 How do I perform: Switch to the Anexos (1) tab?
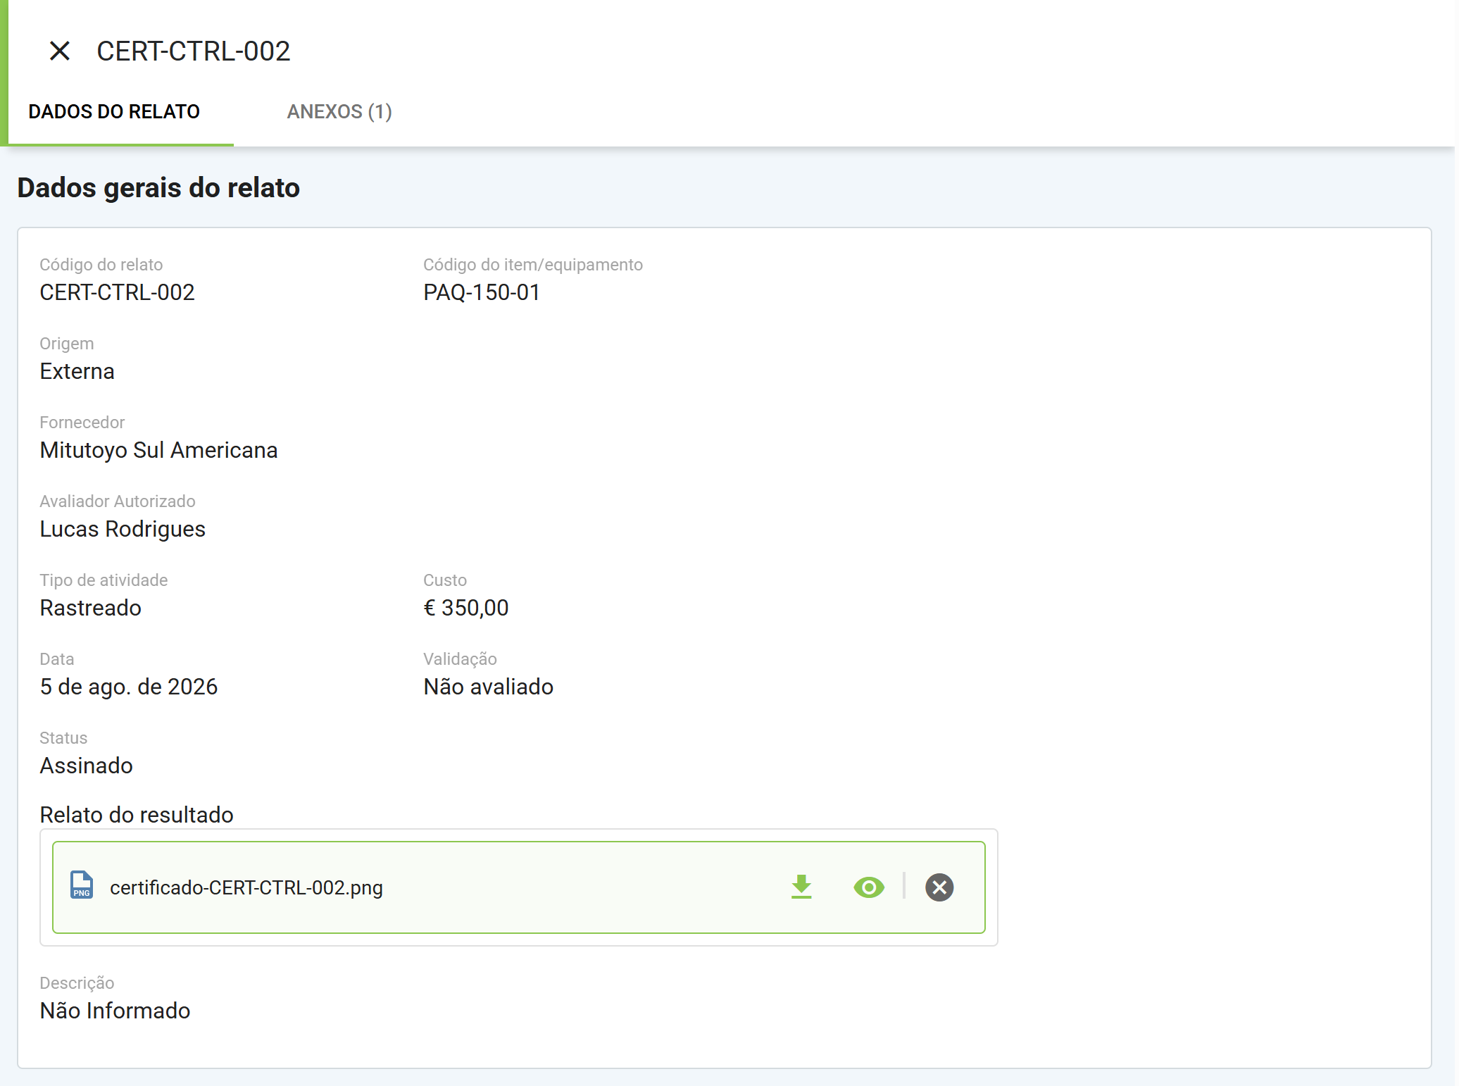339,111
